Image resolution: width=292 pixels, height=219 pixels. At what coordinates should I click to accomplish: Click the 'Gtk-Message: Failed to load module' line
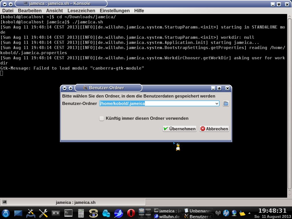pos(72,68)
